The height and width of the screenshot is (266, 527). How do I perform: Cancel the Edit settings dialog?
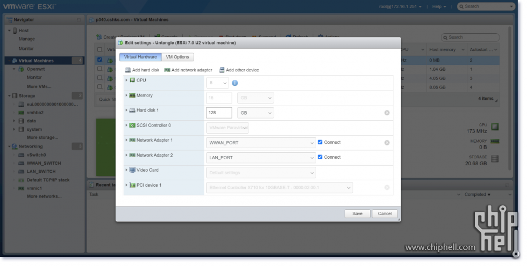pyautogui.click(x=385, y=214)
